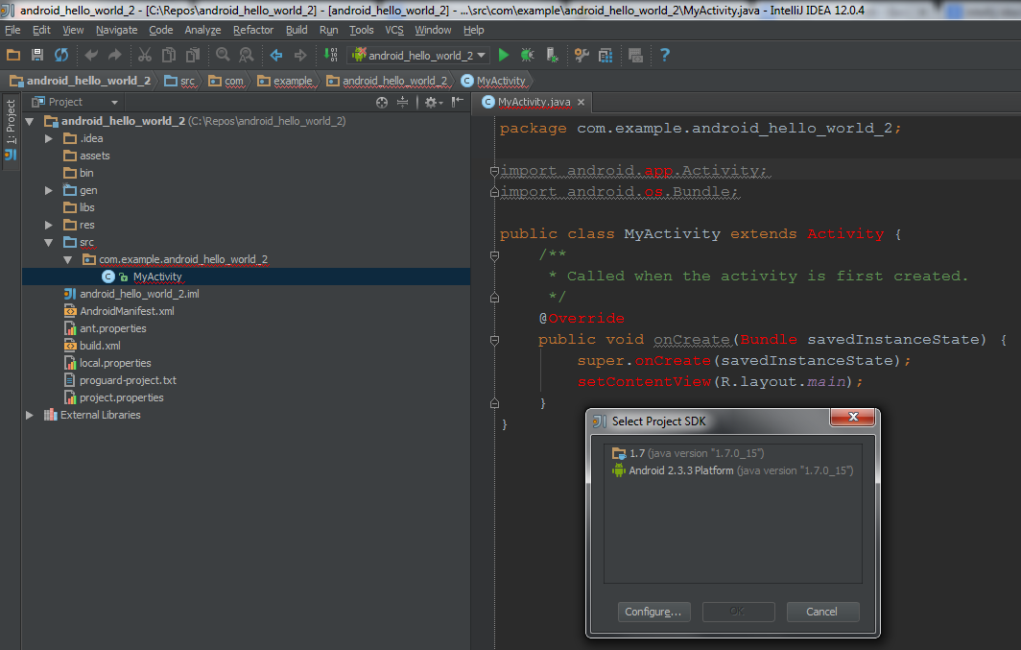
Task: Select AndroidManifest.xml file
Action: coord(127,311)
